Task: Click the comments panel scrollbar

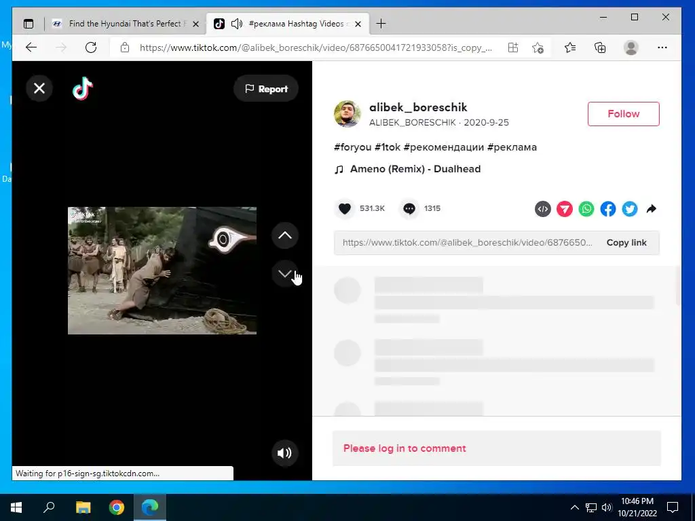Action: tap(678, 286)
